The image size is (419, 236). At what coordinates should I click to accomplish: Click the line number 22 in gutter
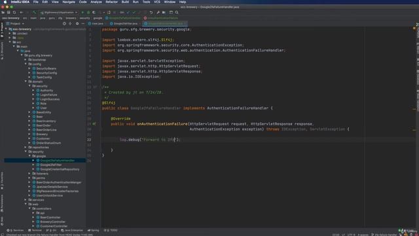[x=89, y=140]
